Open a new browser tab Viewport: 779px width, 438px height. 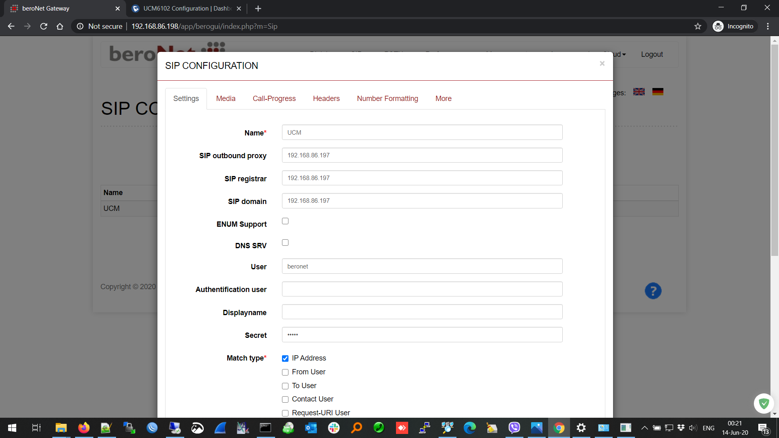click(258, 9)
